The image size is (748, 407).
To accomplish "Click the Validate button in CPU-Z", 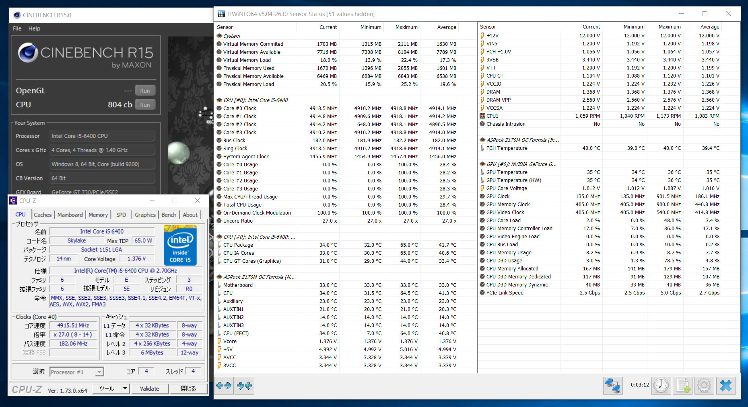I will (149, 389).
